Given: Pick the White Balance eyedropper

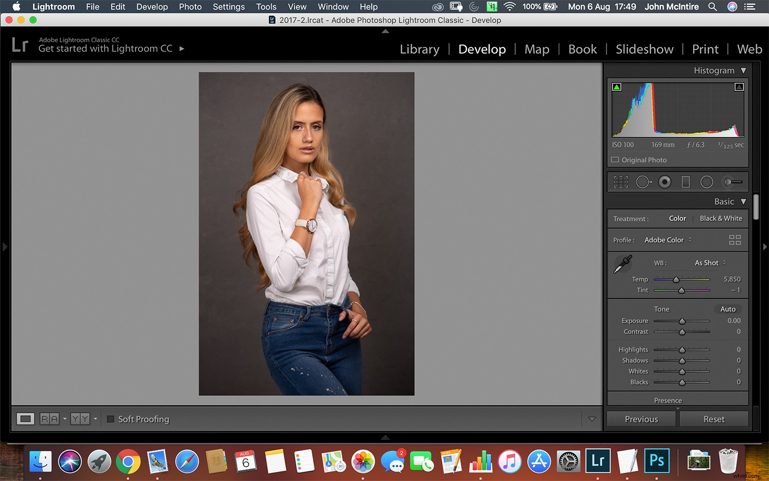Looking at the screenshot, I should tap(623, 264).
